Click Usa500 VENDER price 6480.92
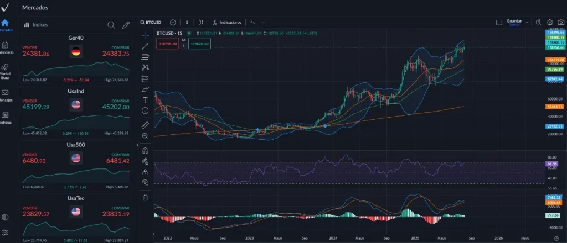This screenshot has height=243, width=567. pos(34,161)
